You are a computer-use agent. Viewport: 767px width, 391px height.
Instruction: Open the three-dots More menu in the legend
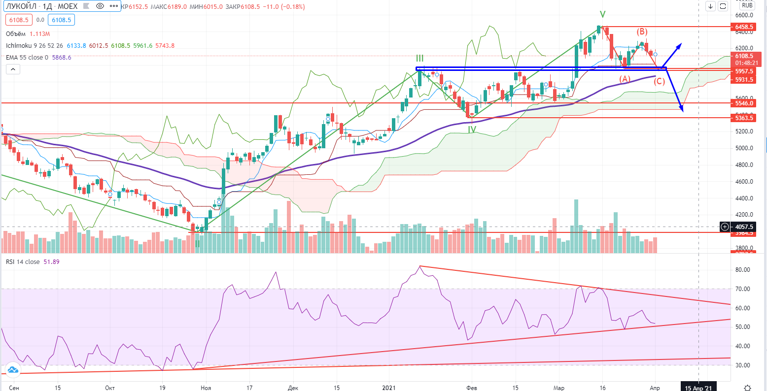(113, 6)
